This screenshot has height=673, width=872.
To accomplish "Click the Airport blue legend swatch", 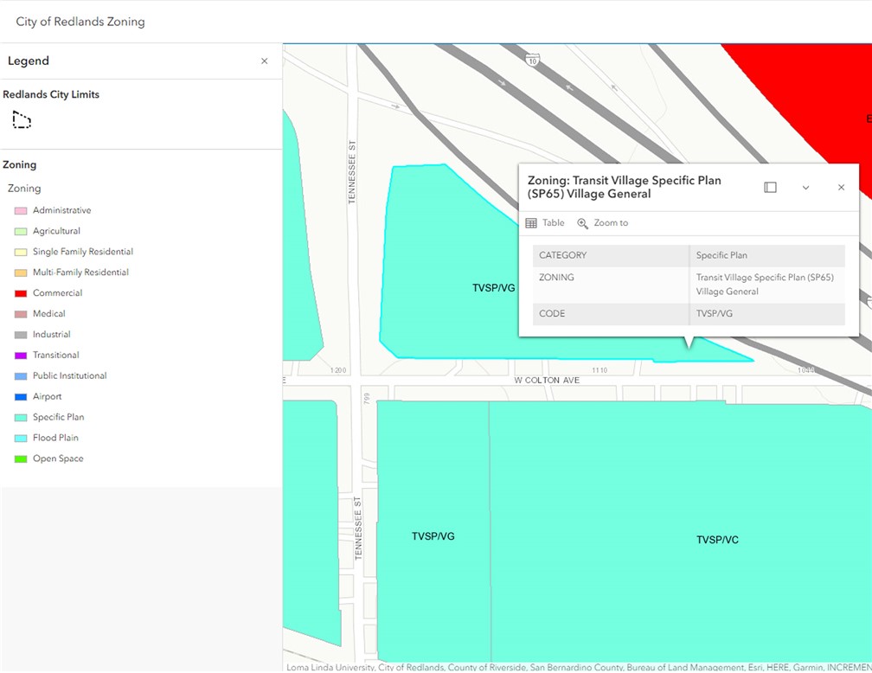I will [x=21, y=397].
